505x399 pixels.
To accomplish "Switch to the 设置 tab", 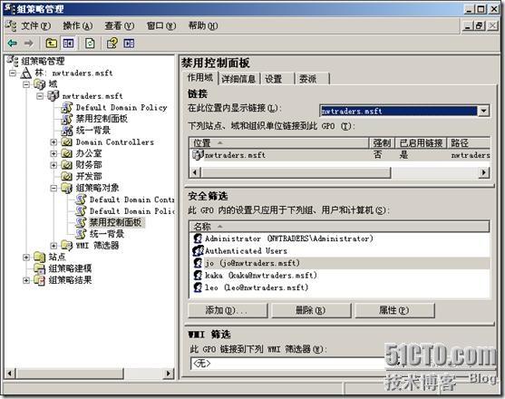I will pos(278,79).
